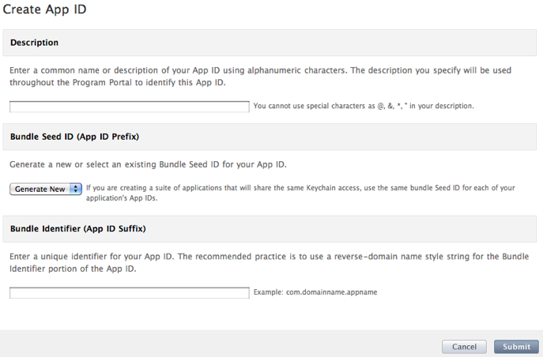Click the 'Generate a new or select' instruction line
The image size is (543, 357).
pos(148,164)
